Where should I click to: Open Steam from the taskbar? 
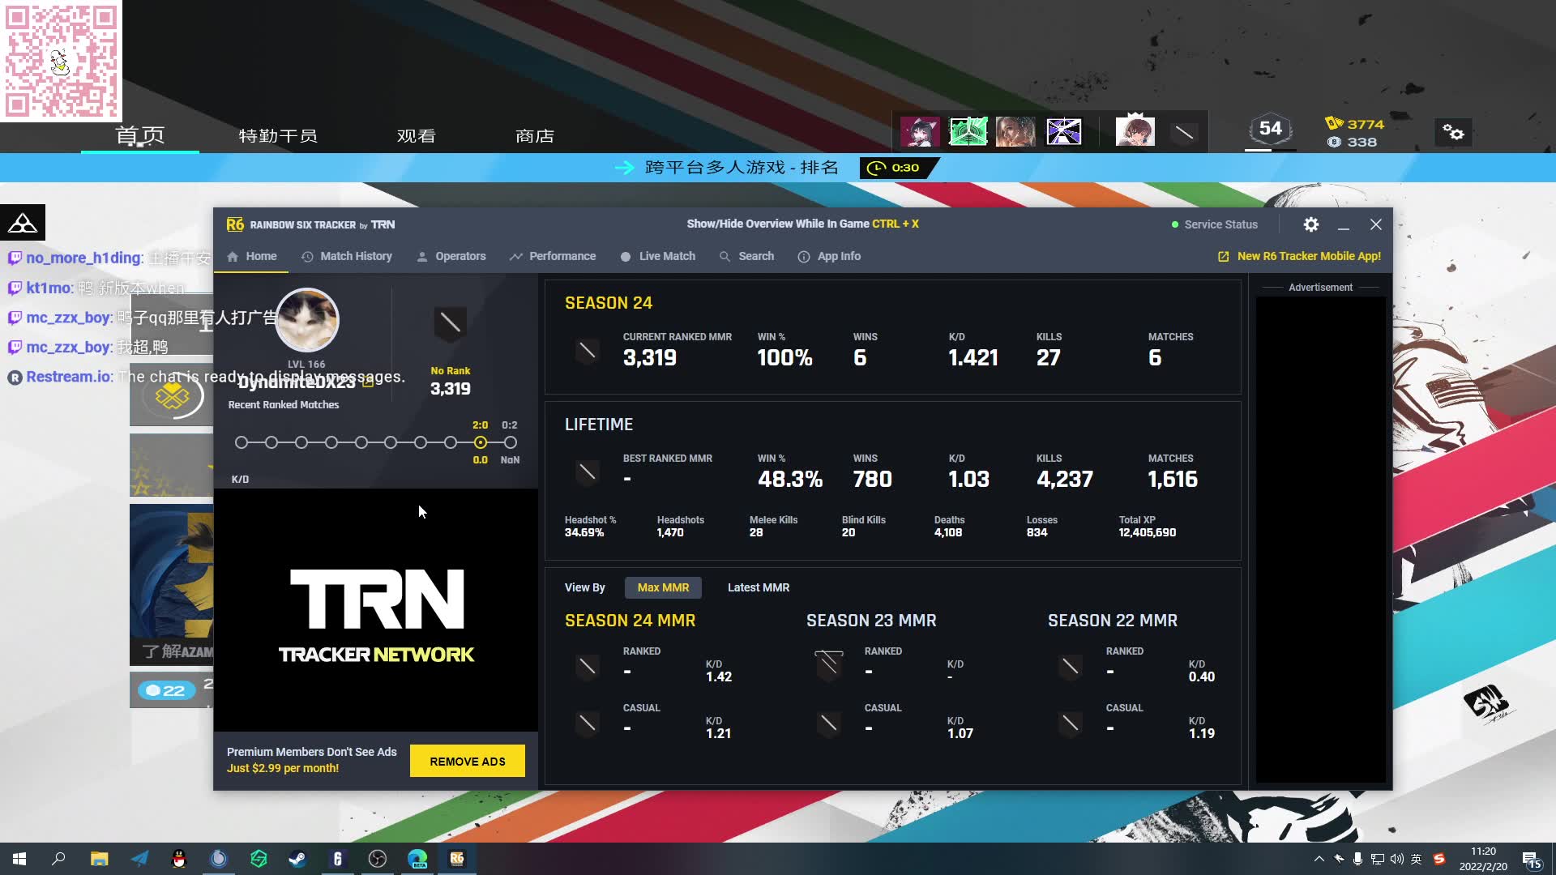pyautogui.click(x=297, y=859)
